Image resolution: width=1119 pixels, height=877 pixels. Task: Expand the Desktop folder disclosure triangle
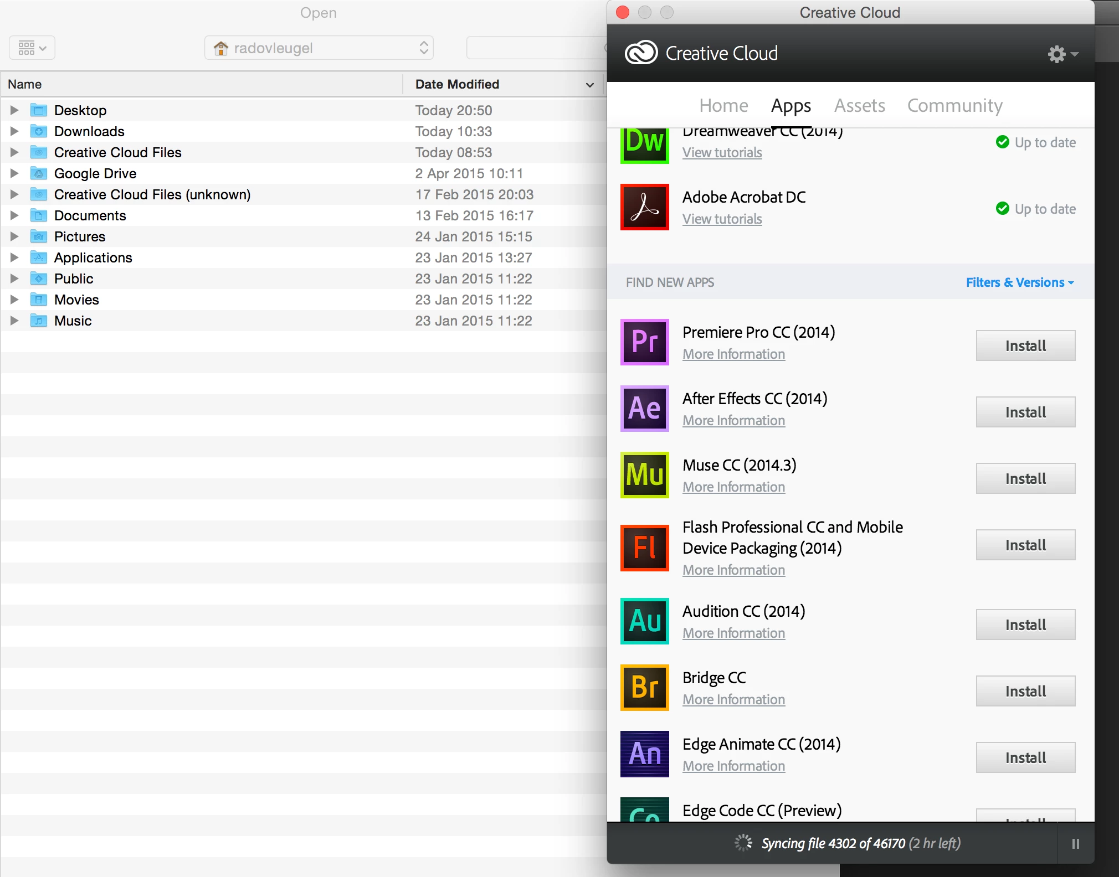(x=14, y=110)
